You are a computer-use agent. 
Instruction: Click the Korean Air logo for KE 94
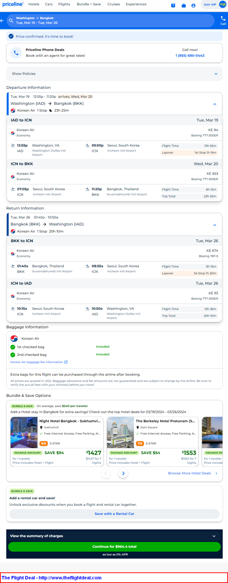(13, 133)
